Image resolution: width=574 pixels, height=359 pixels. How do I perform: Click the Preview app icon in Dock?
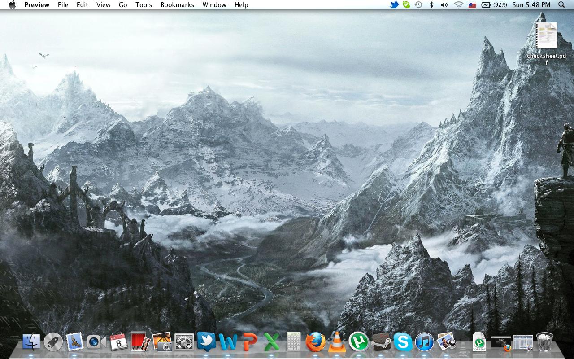coord(446,342)
